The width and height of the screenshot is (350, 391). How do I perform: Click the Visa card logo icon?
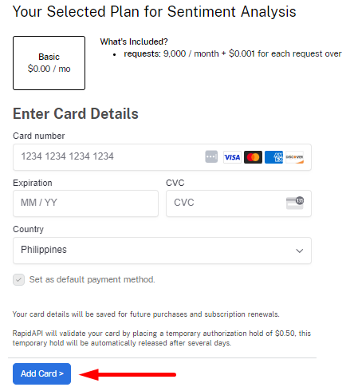coord(232,157)
